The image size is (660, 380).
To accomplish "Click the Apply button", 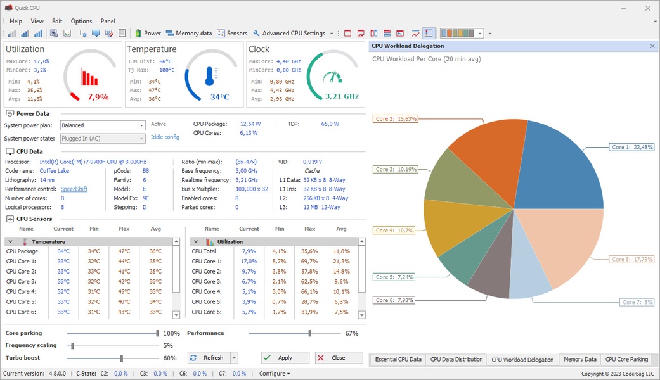I will [x=285, y=358].
